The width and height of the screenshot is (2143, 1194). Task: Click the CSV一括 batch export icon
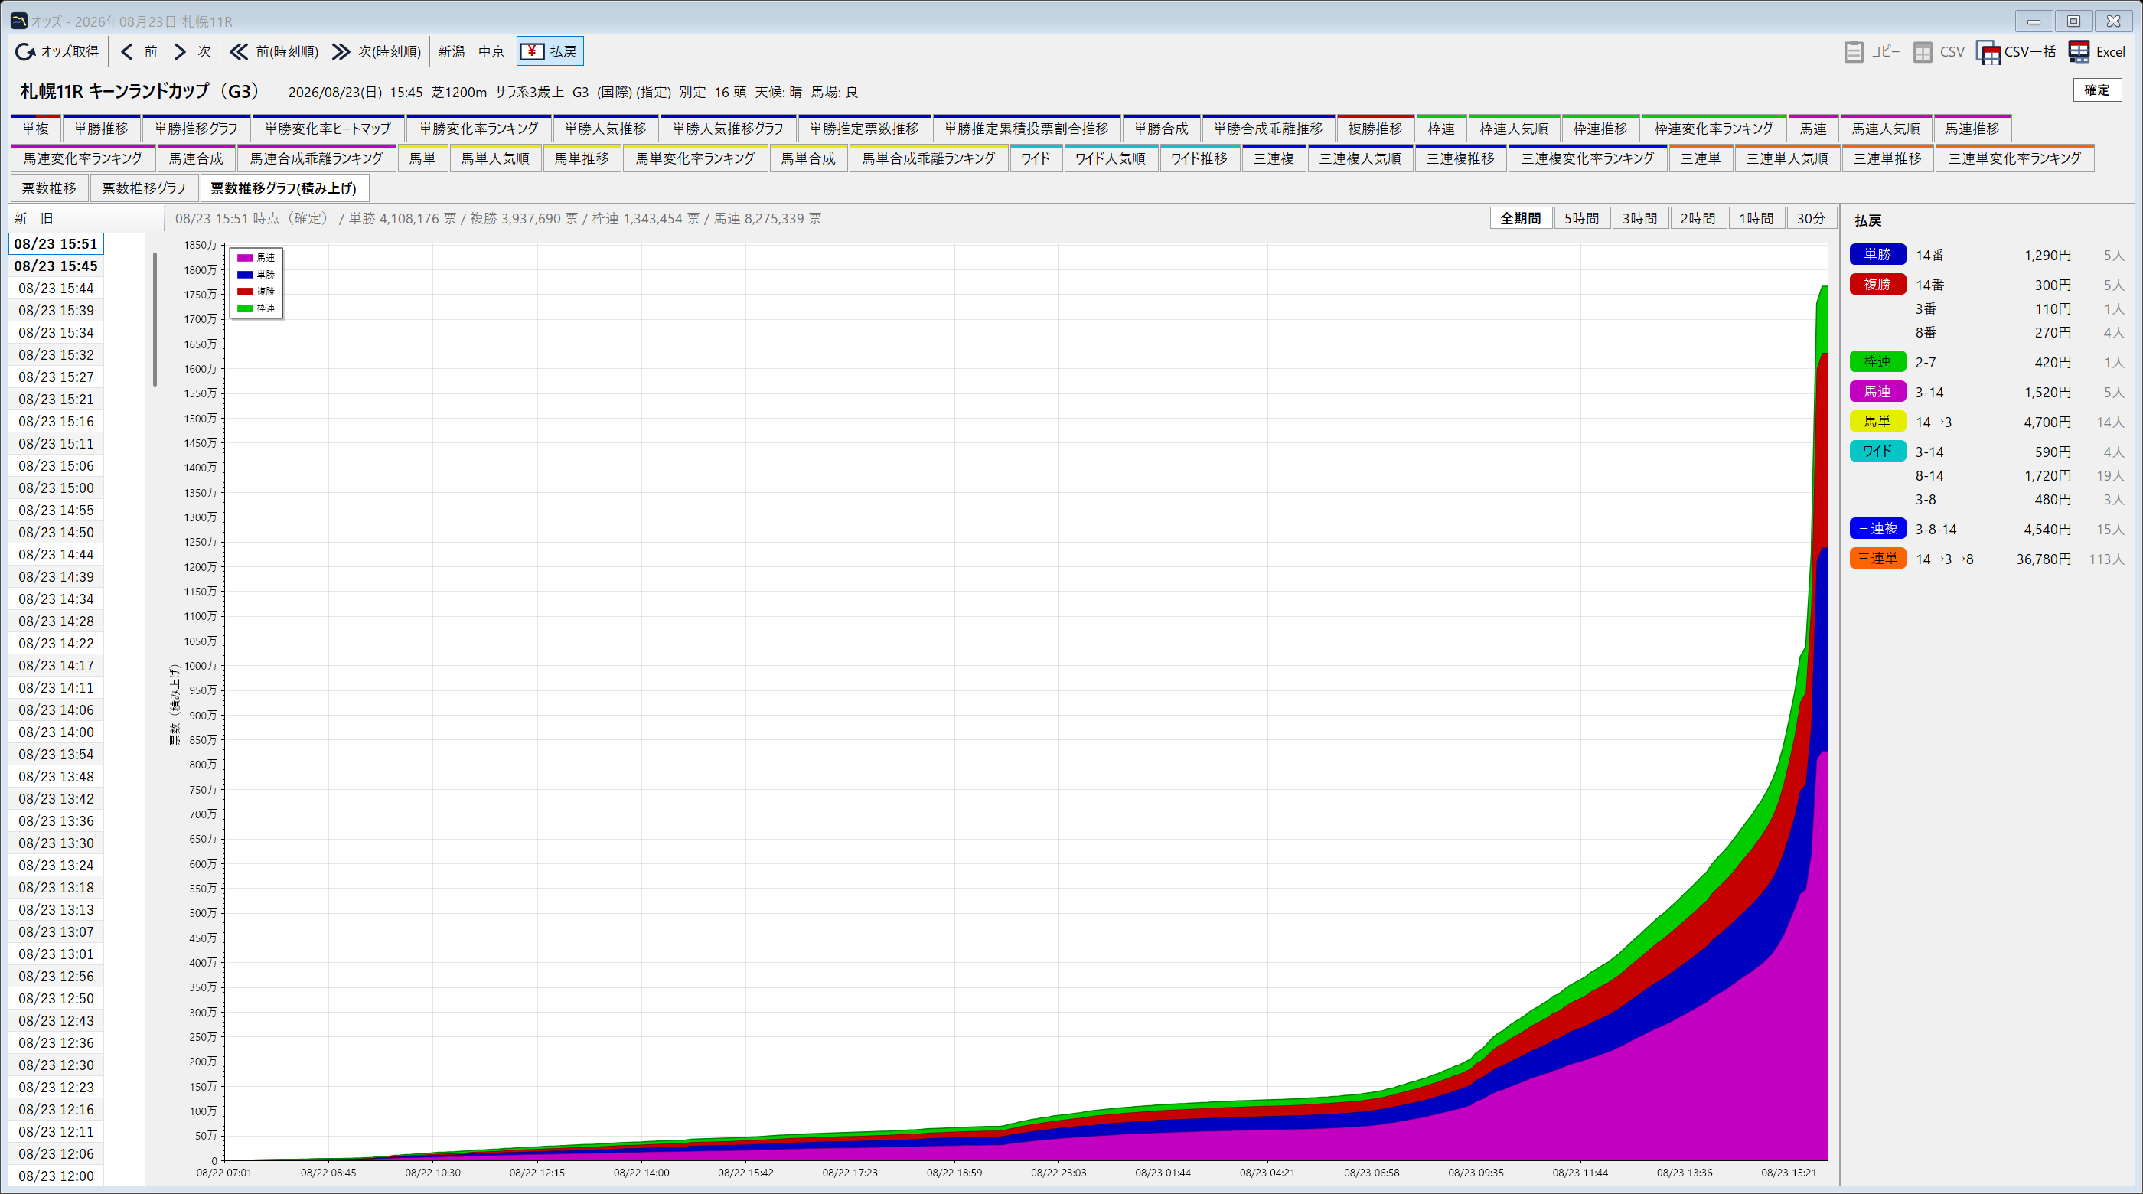pos(1988,51)
